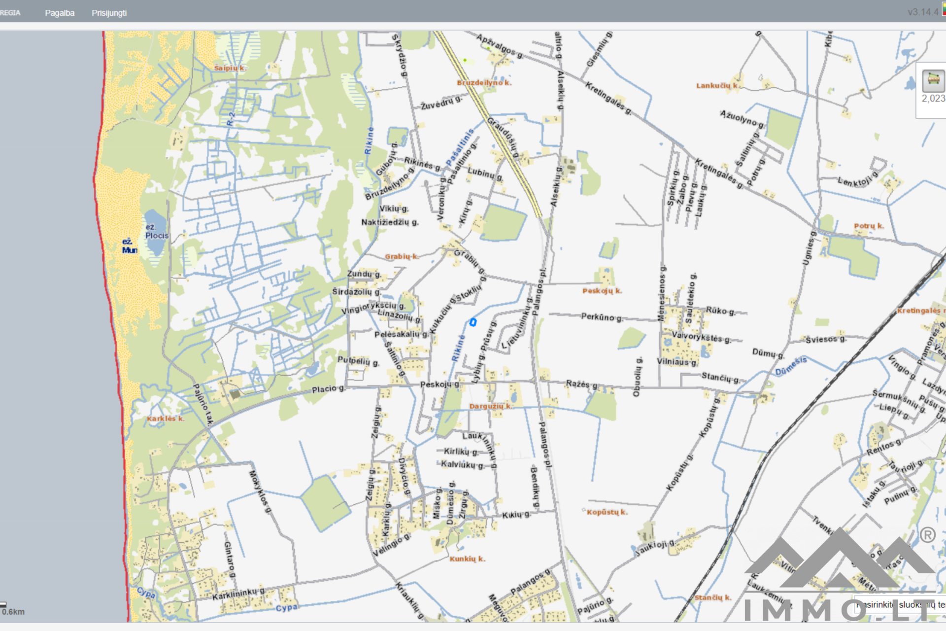The height and width of the screenshot is (631, 946).
Task: Click the Karklės k. village label
Action: 165,419
